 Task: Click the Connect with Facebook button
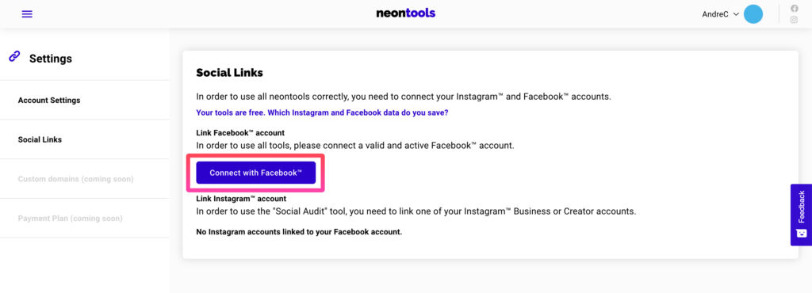[x=256, y=173]
